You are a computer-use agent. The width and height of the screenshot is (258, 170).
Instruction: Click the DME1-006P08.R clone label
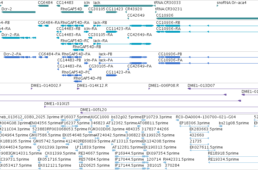click(x=163, y=86)
